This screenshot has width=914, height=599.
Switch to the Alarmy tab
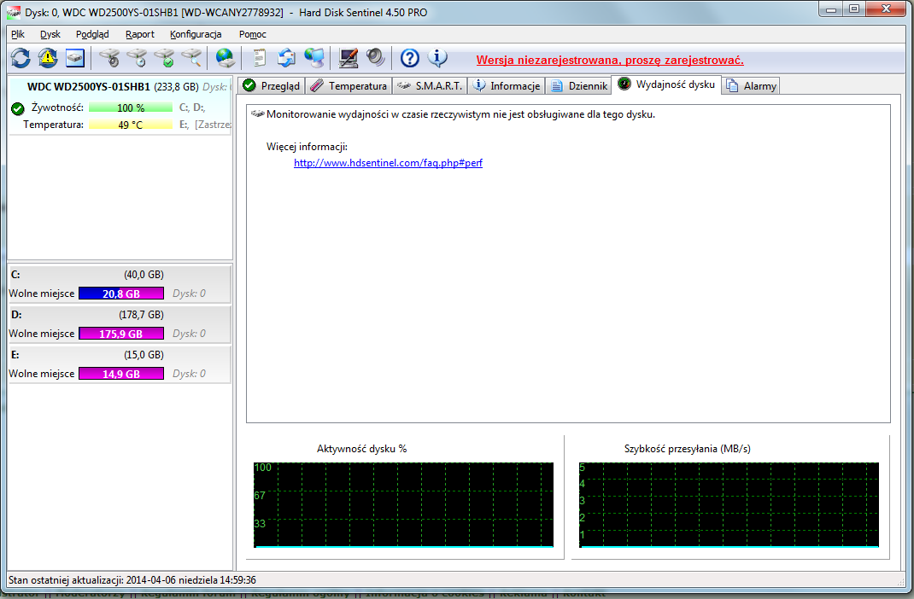(x=751, y=85)
